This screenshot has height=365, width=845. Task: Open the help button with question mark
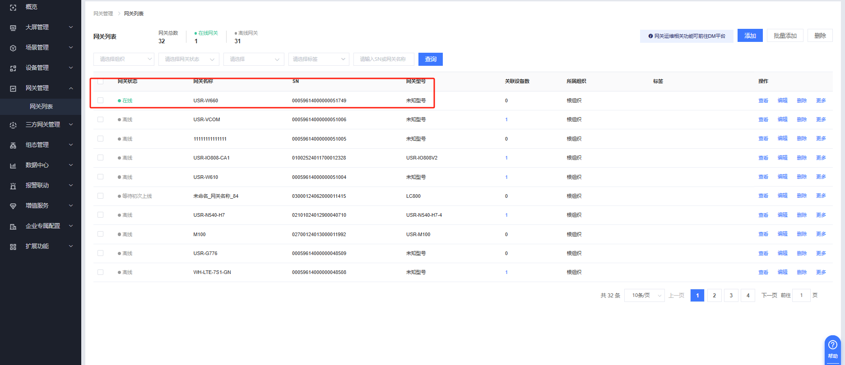click(x=832, y=348)
